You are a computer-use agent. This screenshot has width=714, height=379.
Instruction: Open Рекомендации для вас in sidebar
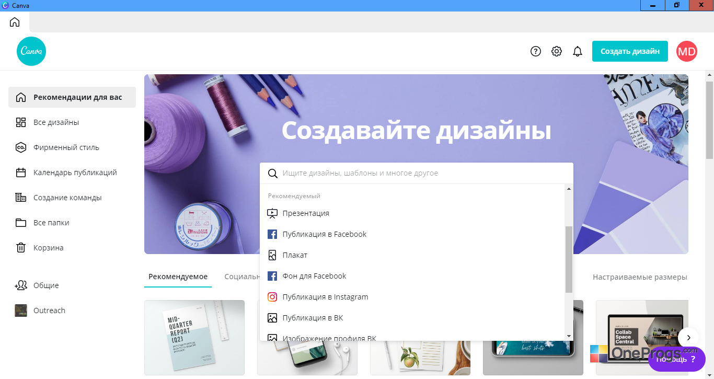[x=72, y=97]
